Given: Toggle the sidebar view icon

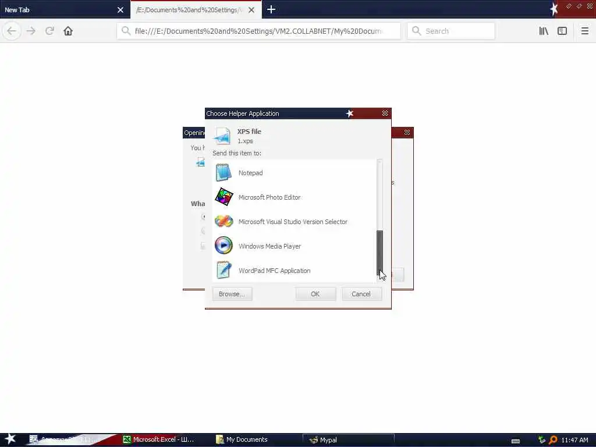Looking at the screenshot, I should tap(562, 31).
